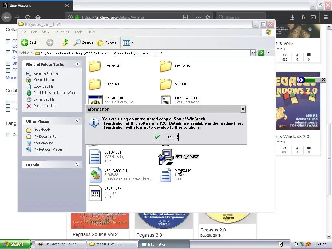This screenshot has width=332, height=249.
Task: Click Publish this file to the Web
Action: click(54, 93)
